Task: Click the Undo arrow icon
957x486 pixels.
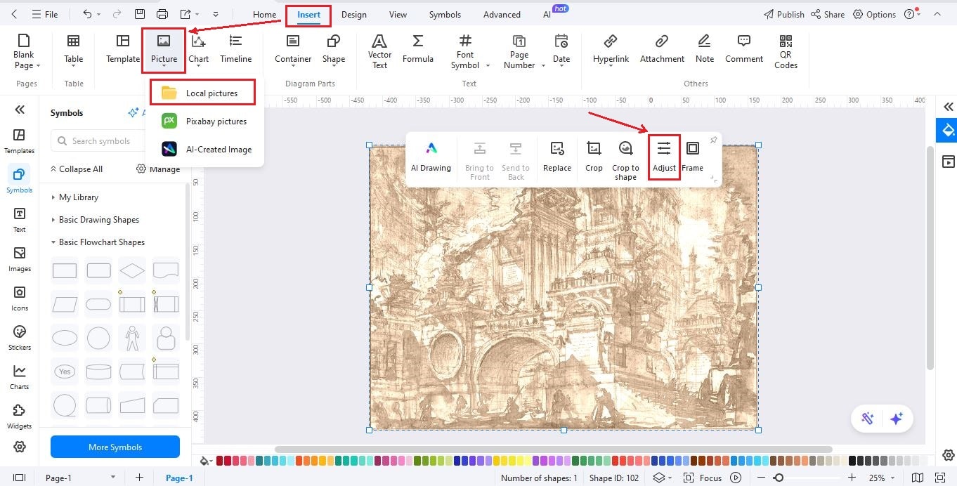Action: (x=87, y=14)
